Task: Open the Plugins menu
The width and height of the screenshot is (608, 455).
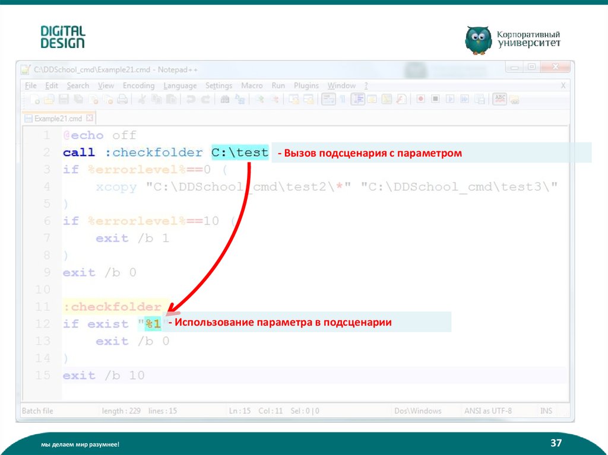Action: coord(306,86)
